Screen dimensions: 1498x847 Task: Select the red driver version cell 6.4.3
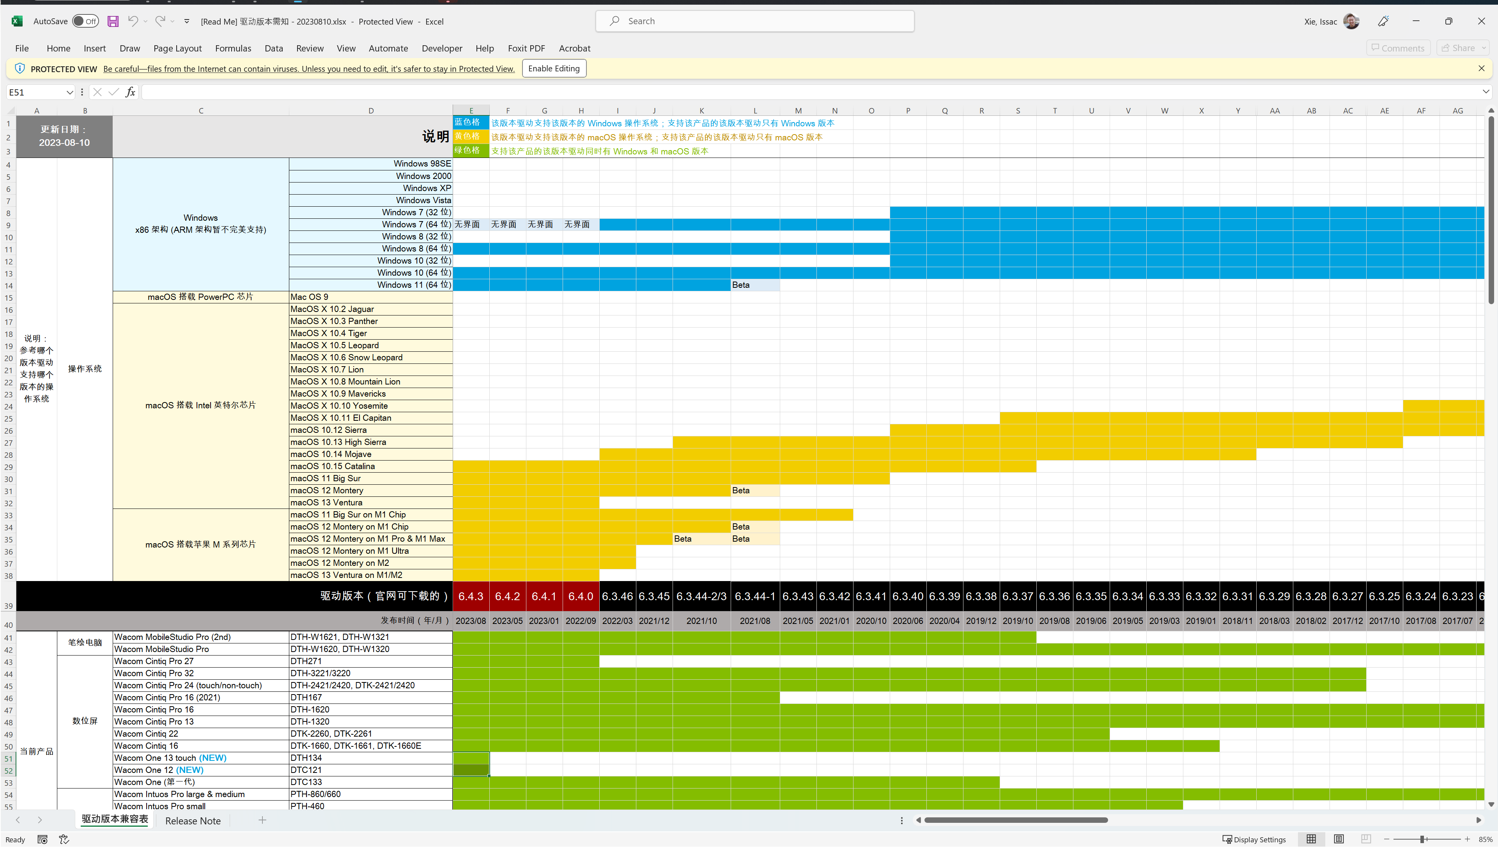tap(471, 596)
